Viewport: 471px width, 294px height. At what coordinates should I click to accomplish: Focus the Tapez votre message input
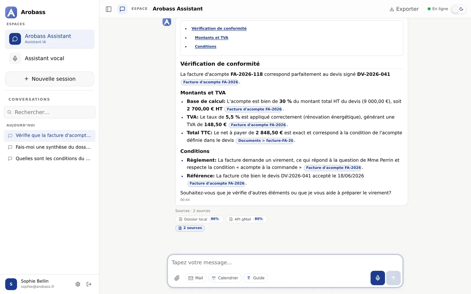(285, 263)
